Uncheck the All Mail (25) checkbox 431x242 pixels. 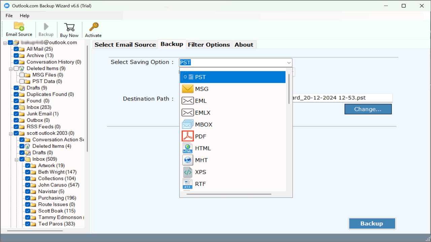pos(16,49)
